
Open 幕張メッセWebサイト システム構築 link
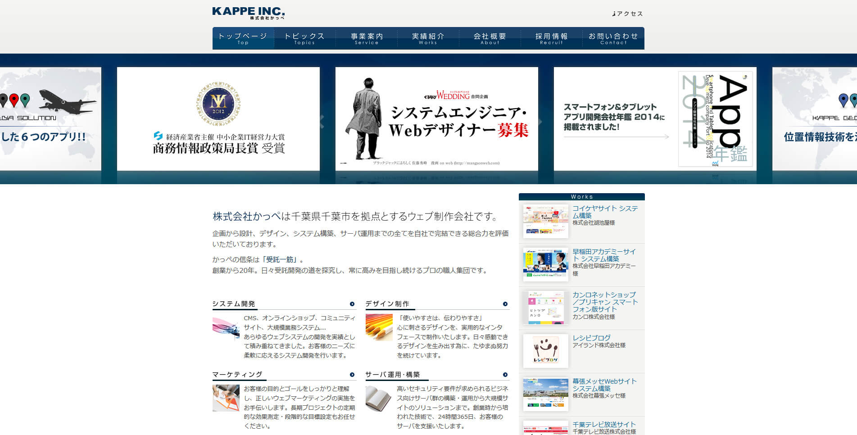point(604,385)
